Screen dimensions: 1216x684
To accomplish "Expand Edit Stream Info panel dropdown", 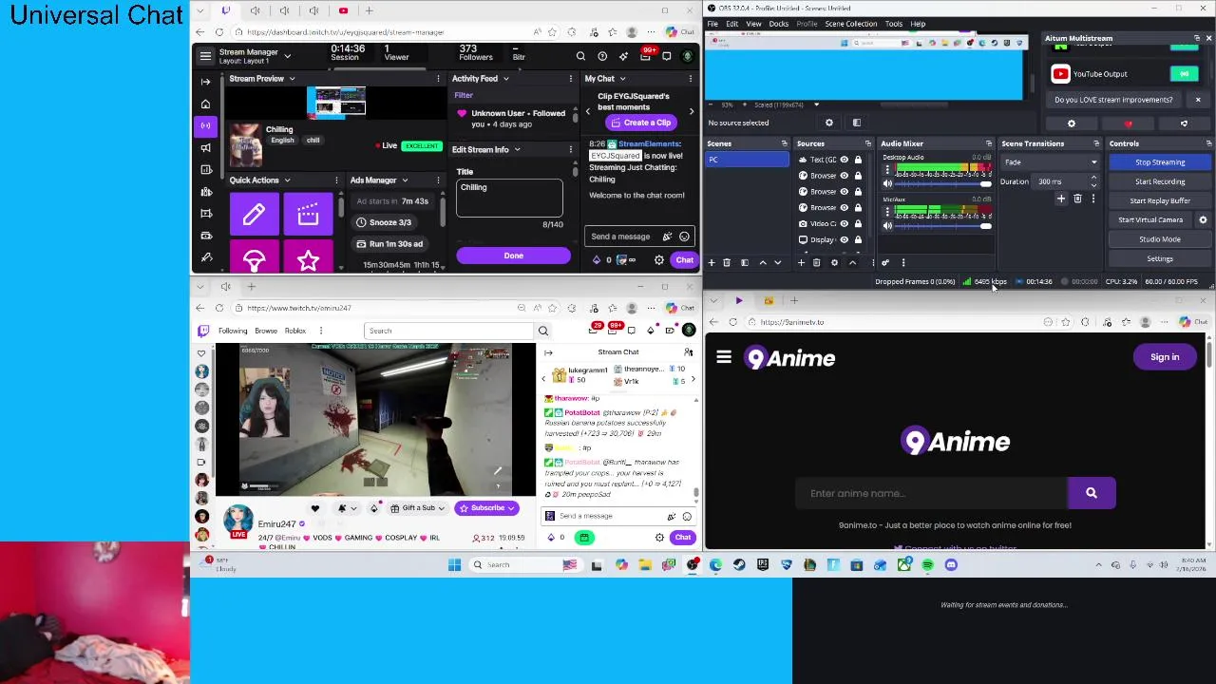I will [x=517, y=149].
